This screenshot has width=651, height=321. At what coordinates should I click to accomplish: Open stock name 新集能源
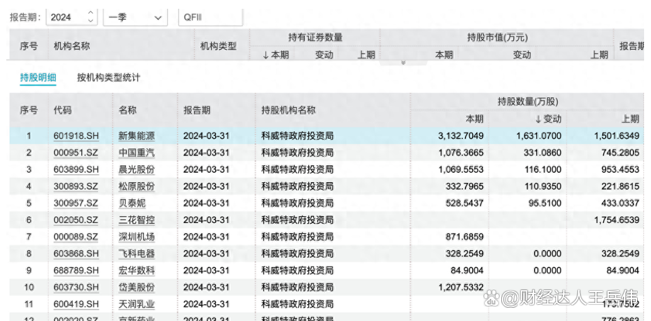(x=136, y=136)
